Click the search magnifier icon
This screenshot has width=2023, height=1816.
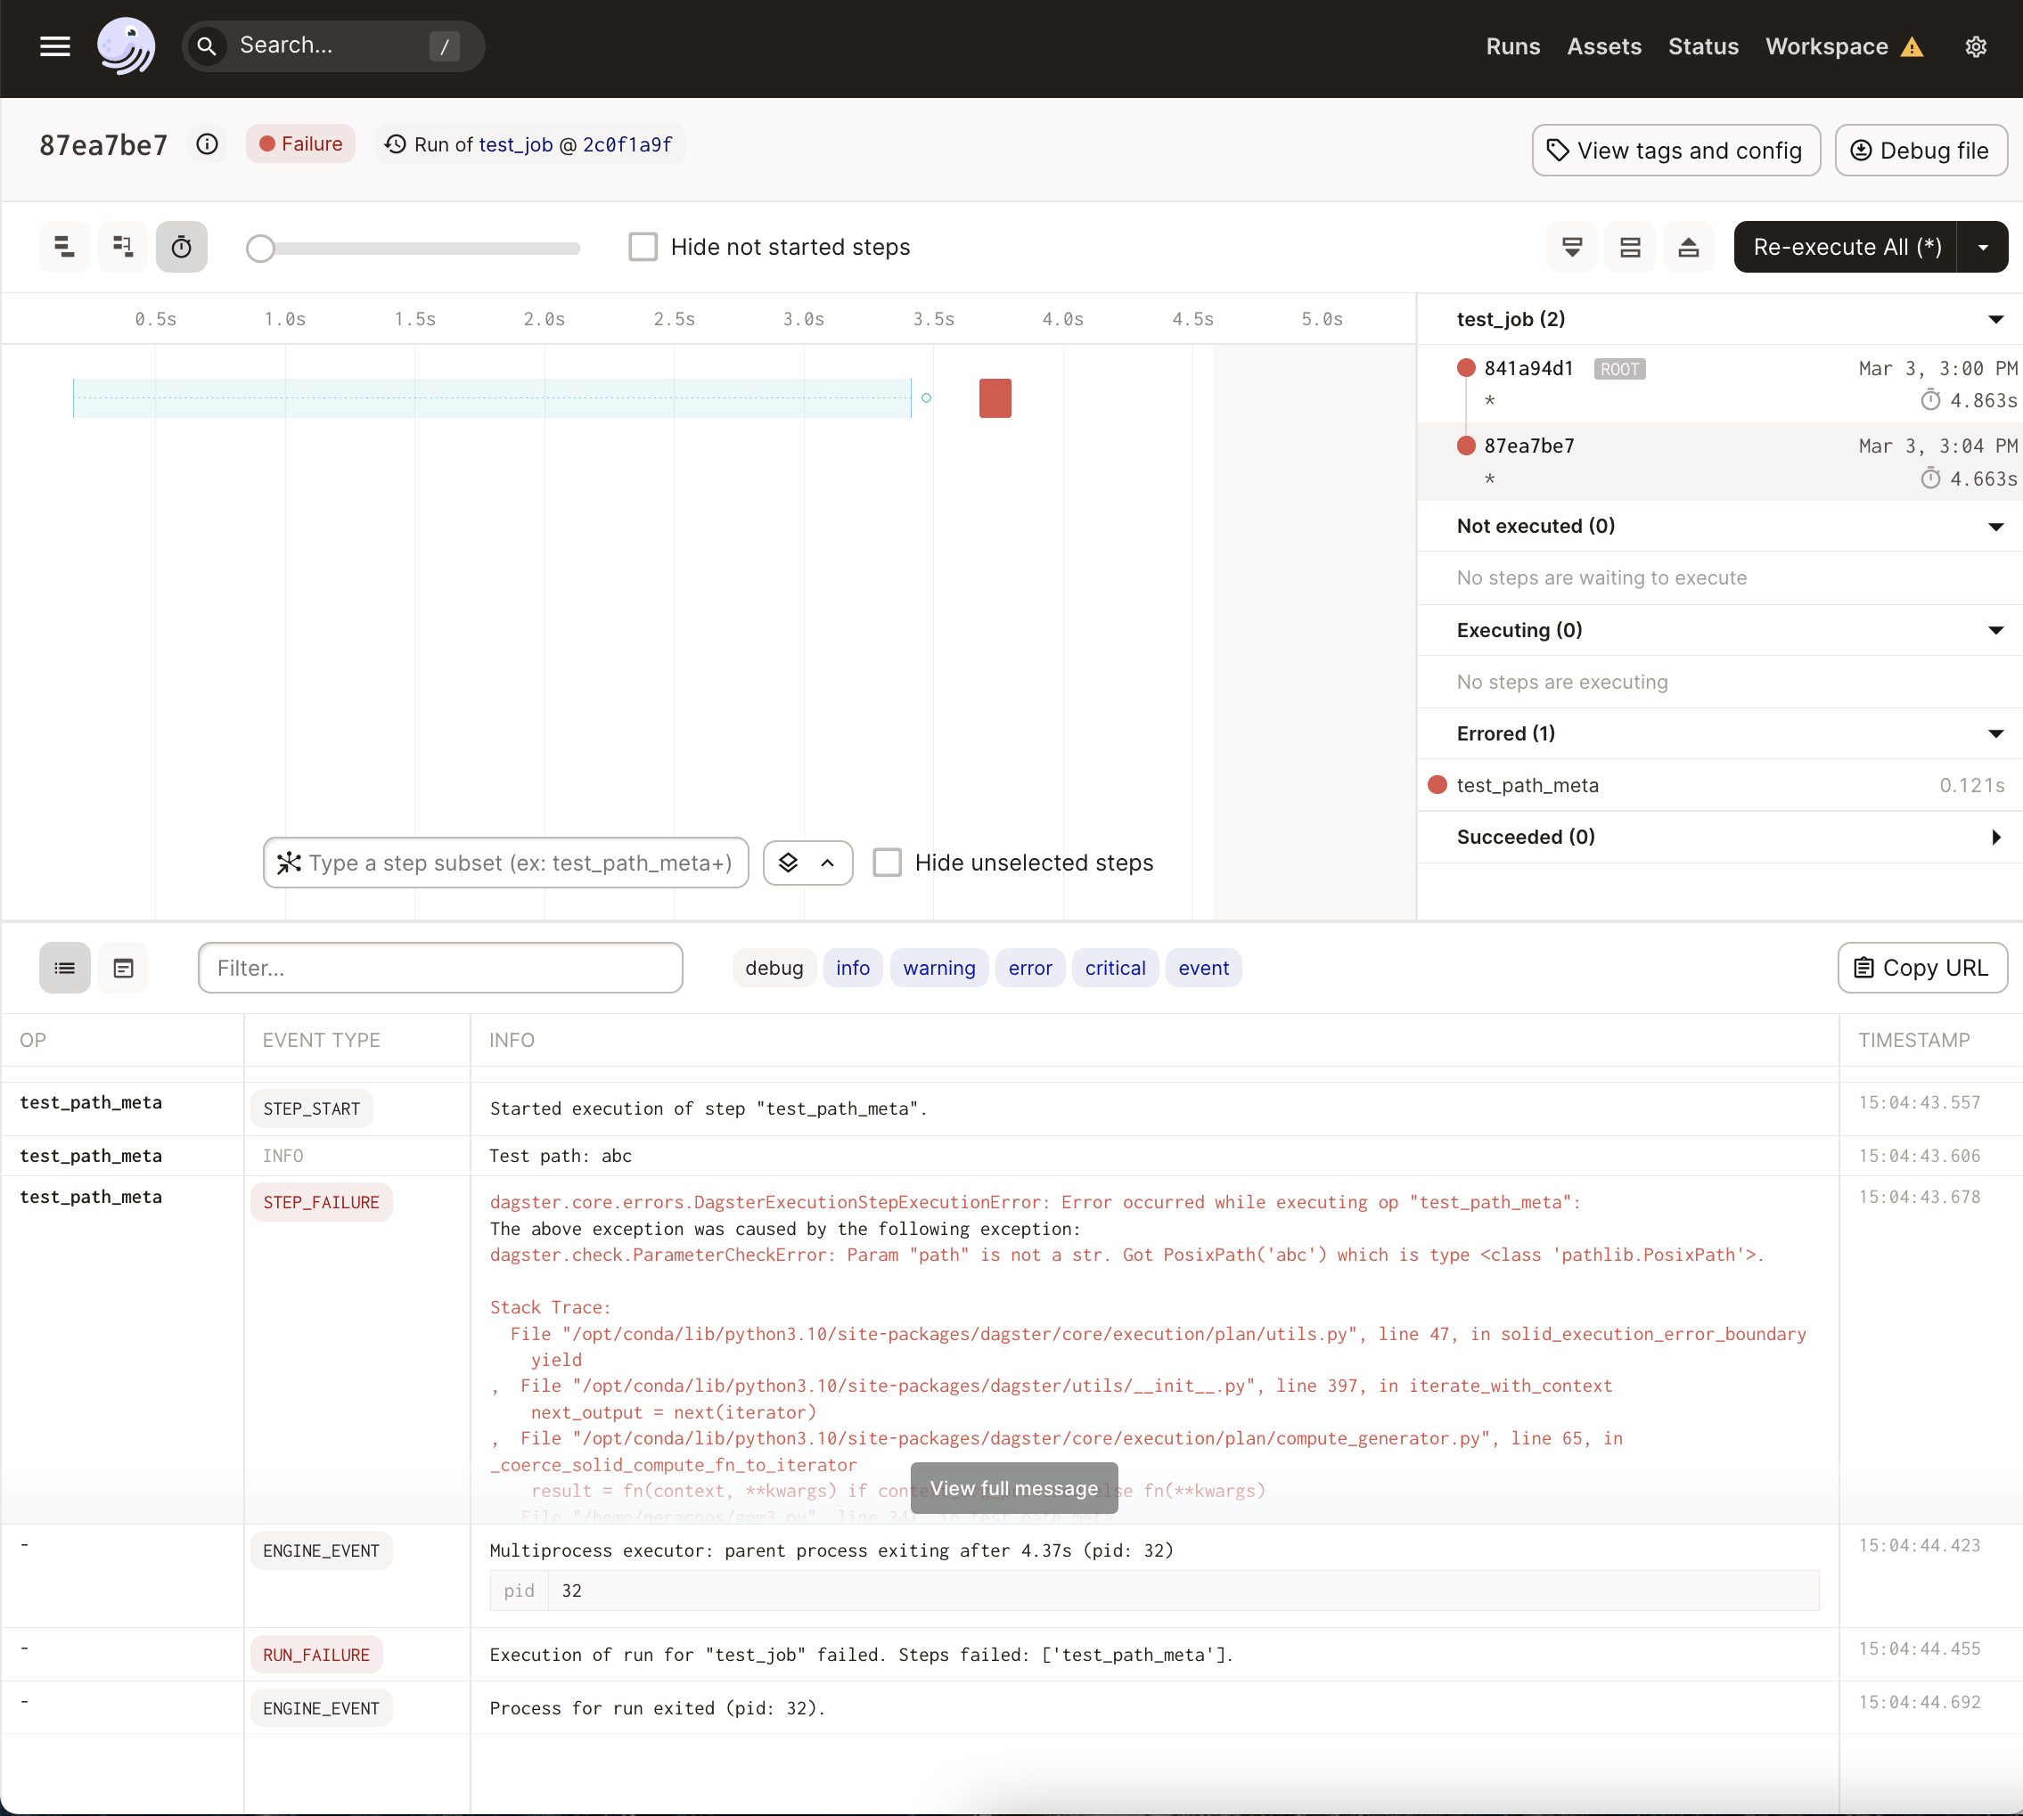[x=207, y=46]
